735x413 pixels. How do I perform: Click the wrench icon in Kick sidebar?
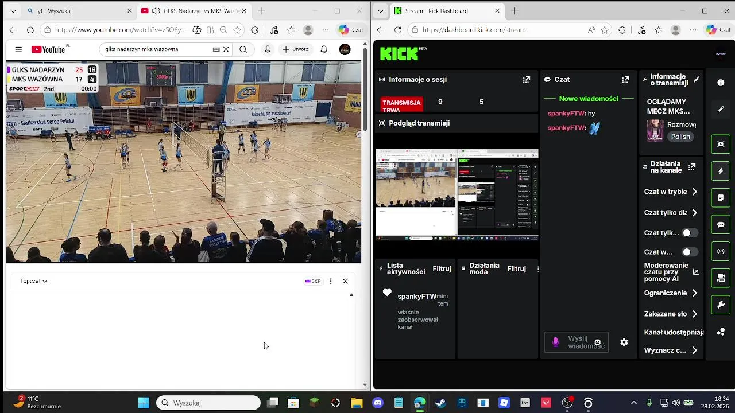coord(721,305)
